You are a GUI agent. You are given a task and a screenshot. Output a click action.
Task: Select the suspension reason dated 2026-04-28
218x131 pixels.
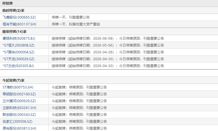pos(108,52)
